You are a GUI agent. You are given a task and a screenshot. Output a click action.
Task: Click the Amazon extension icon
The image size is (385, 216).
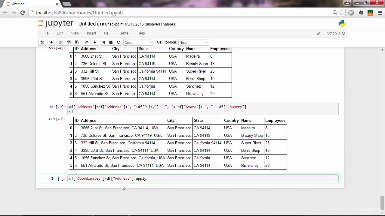pos(371,13)
